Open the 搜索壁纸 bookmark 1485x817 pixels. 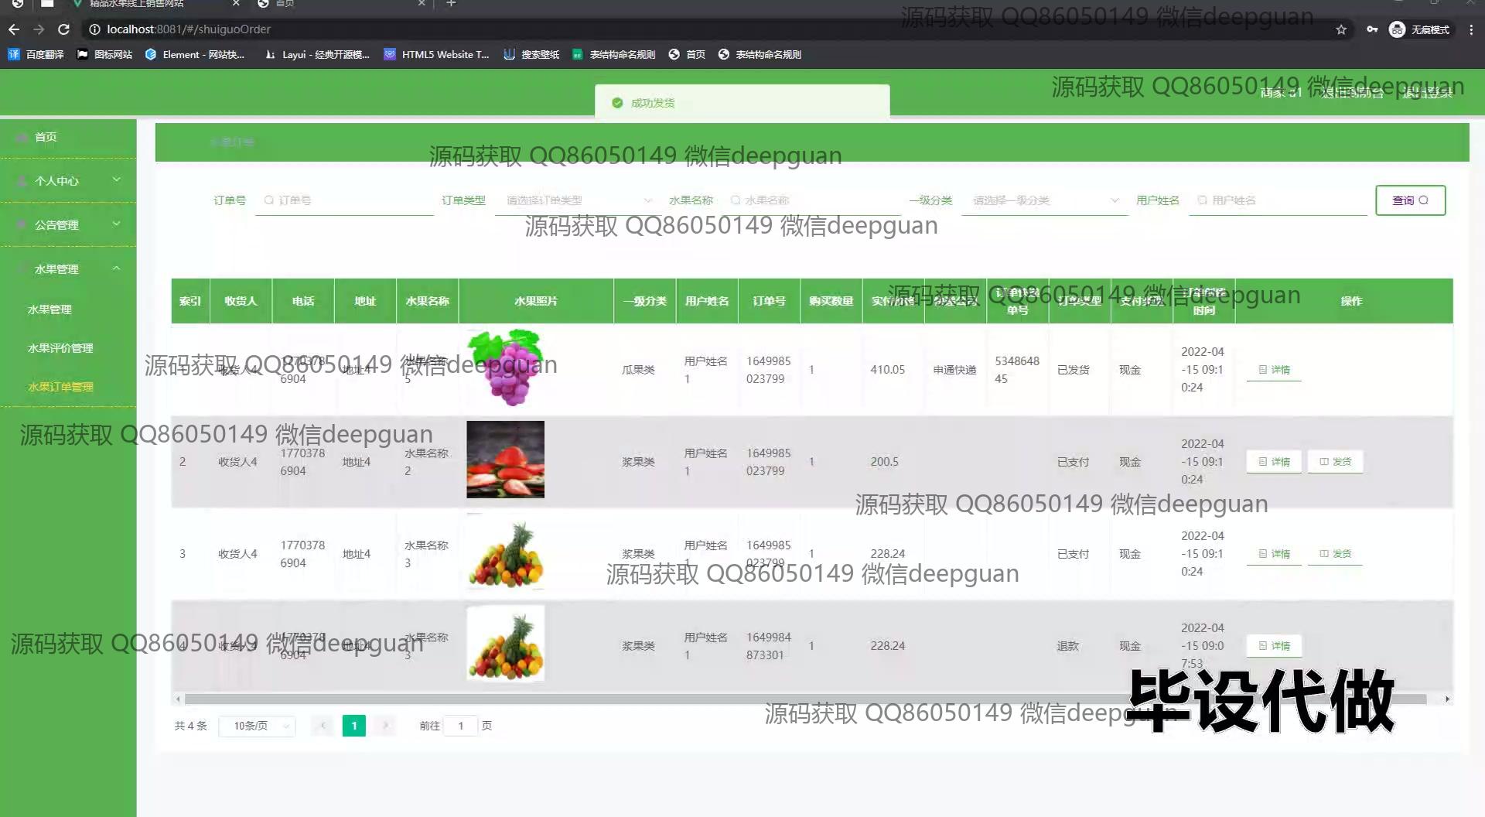(x=531, y=54)
